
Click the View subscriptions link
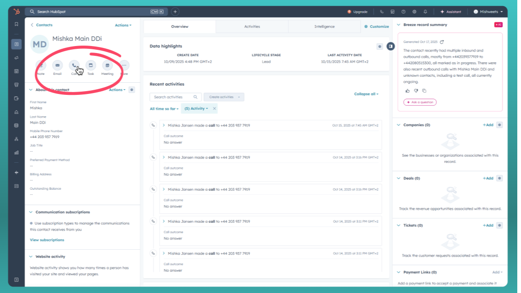pyautogui.click(x=47, y=240)
